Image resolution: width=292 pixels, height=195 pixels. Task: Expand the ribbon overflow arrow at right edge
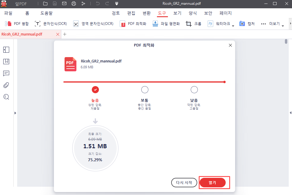point(290,24)
